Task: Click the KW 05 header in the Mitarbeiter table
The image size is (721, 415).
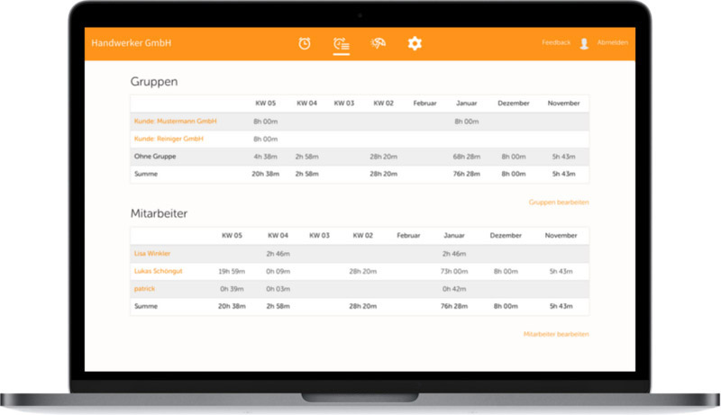Action: [x=232, y=235]
